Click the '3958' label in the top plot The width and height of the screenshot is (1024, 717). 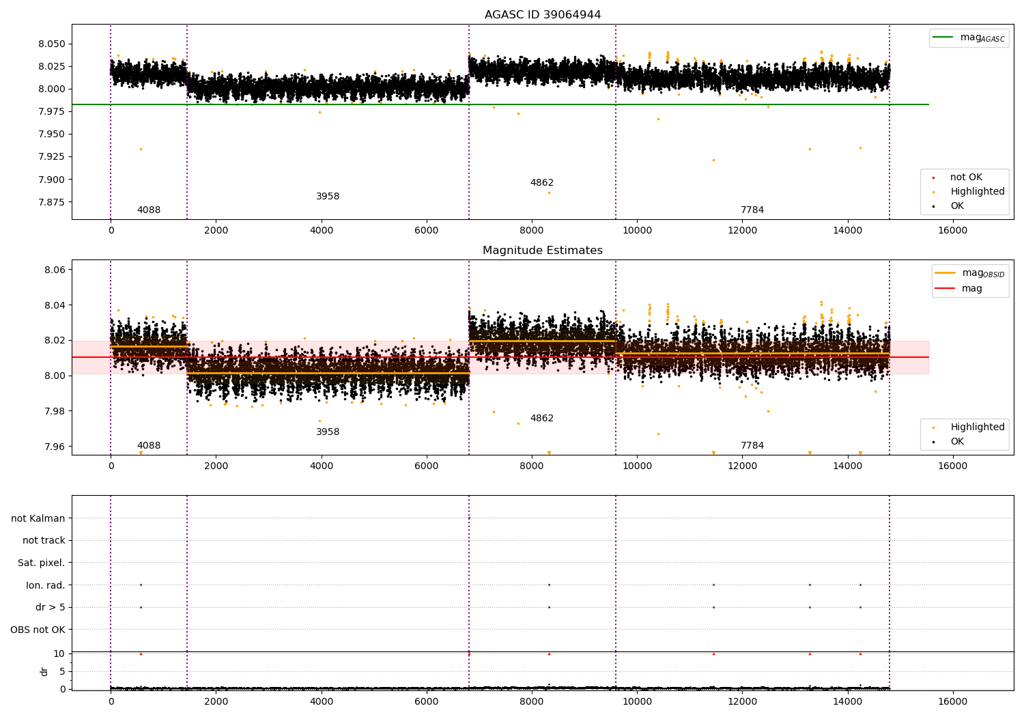(328, 197)
